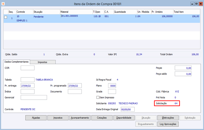
Task: Open the Efetivações button
Action: [x=168, y=118]
